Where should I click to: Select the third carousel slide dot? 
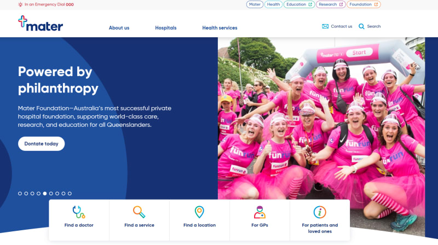[32, 194]
